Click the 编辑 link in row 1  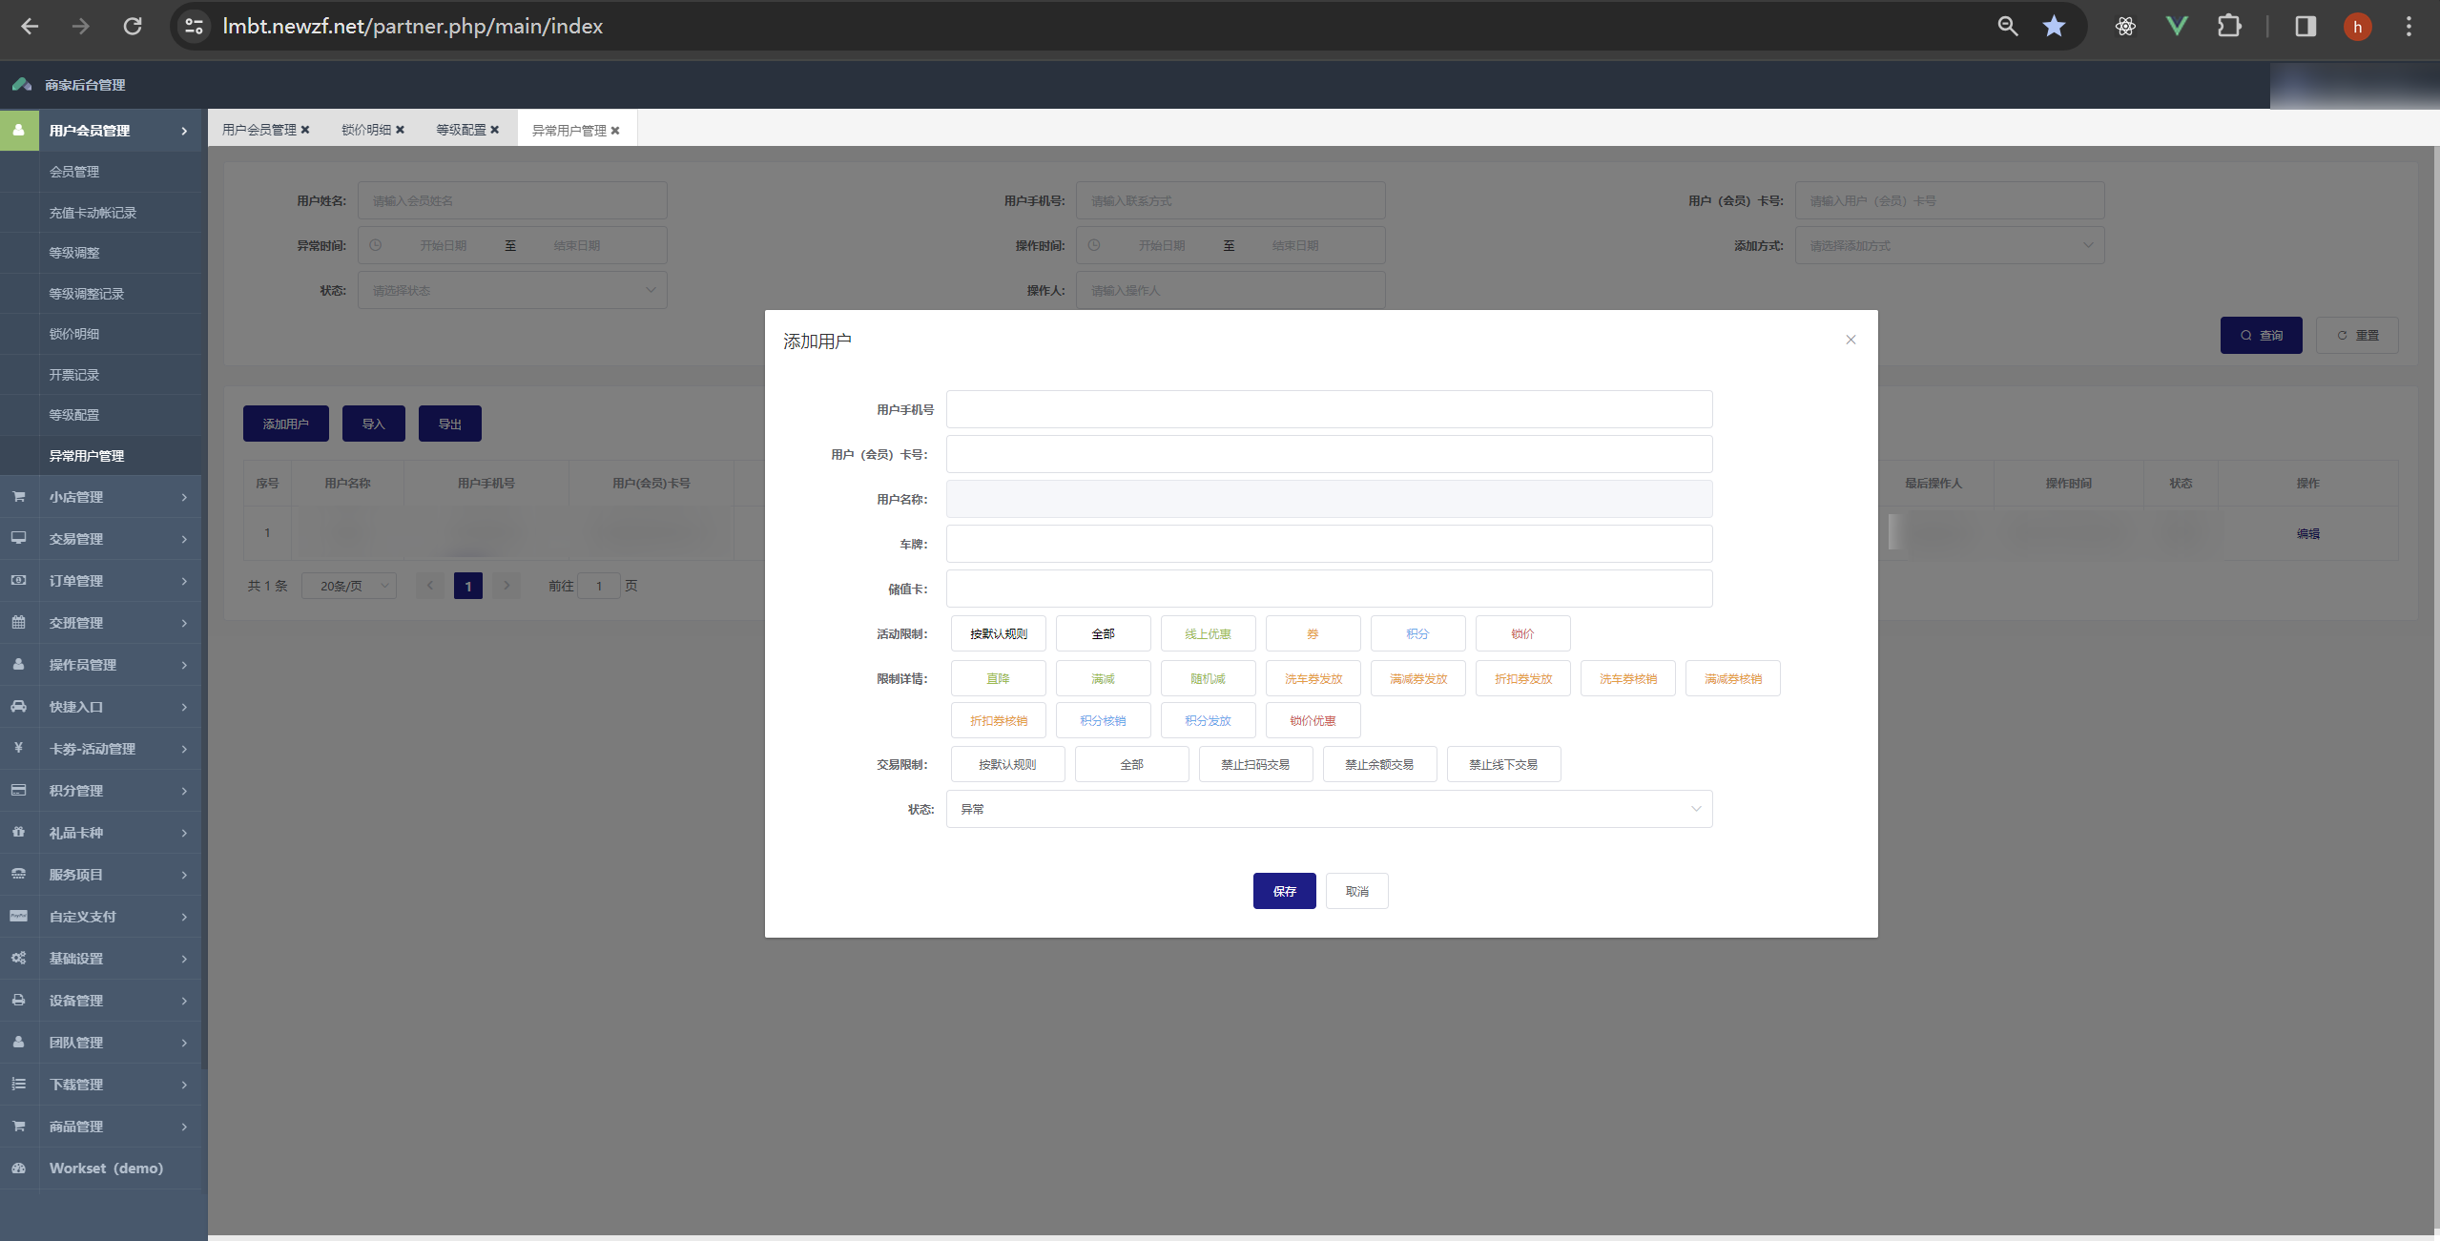(x=2307, y=533)
